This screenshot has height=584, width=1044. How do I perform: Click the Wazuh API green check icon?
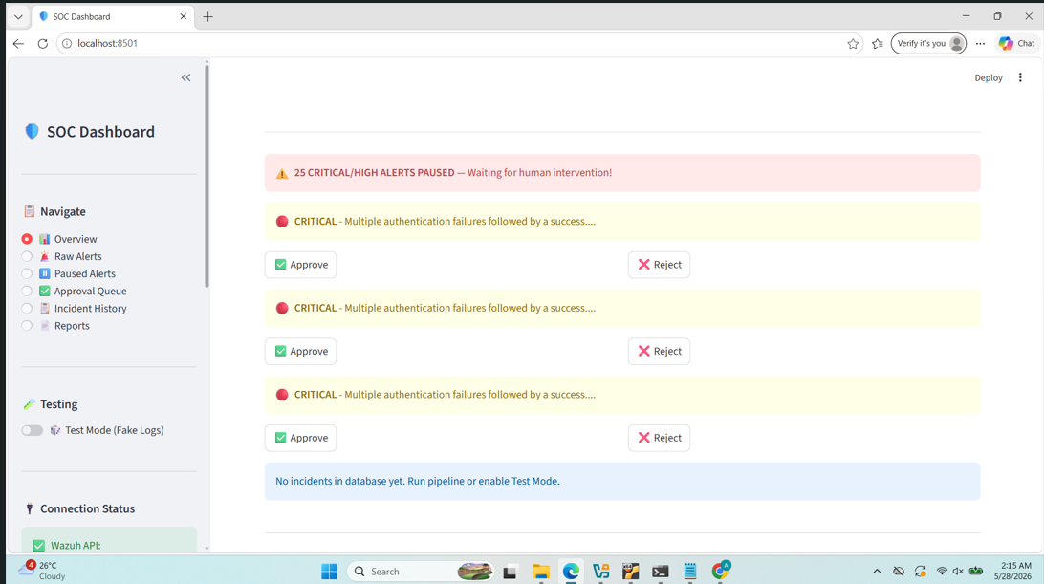[38, 546]
